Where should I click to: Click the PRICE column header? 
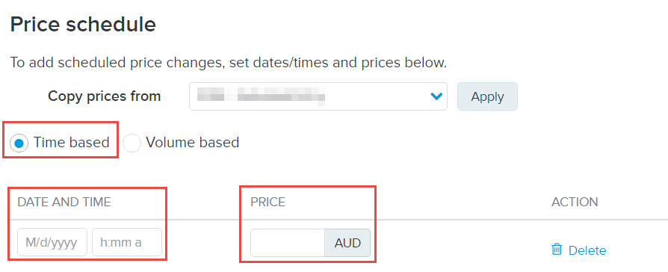click(x=267, y=202)
